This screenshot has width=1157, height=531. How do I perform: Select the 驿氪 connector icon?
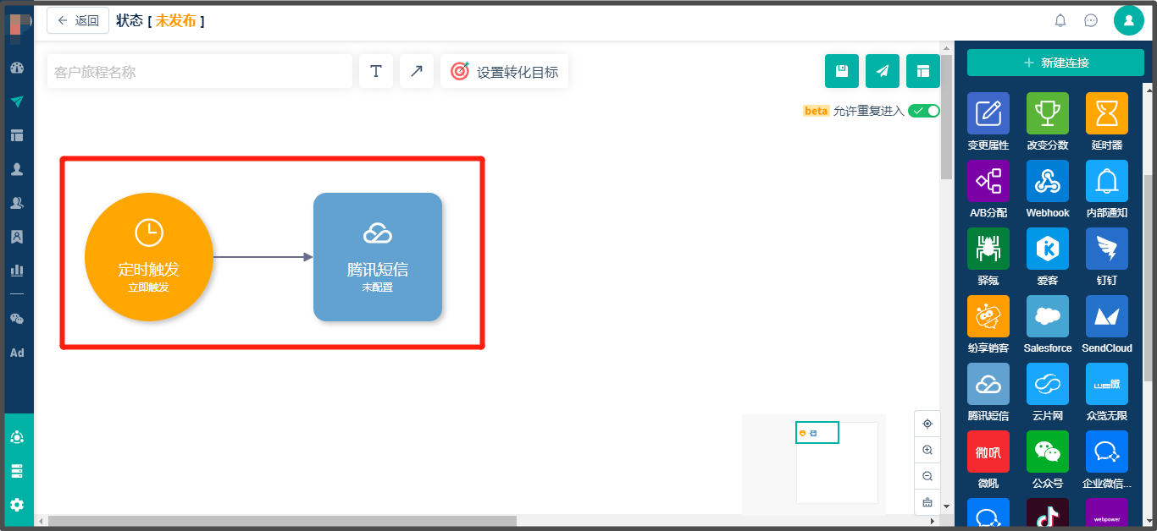coord(988,249)
